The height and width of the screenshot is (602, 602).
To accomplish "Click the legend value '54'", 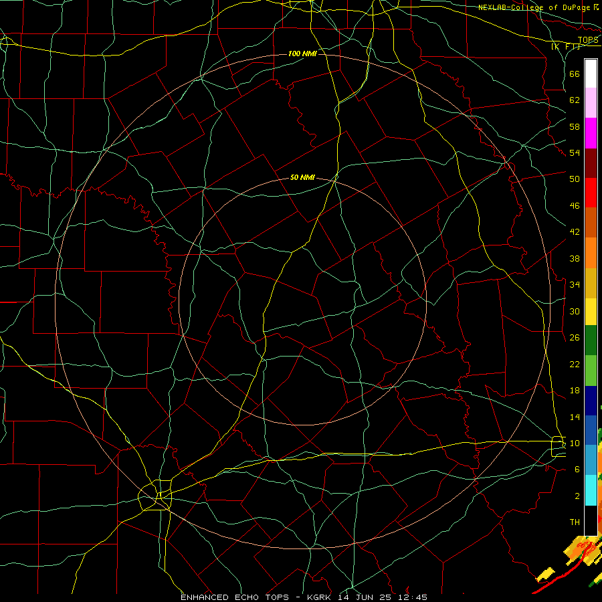I will [x=575, y=153].
